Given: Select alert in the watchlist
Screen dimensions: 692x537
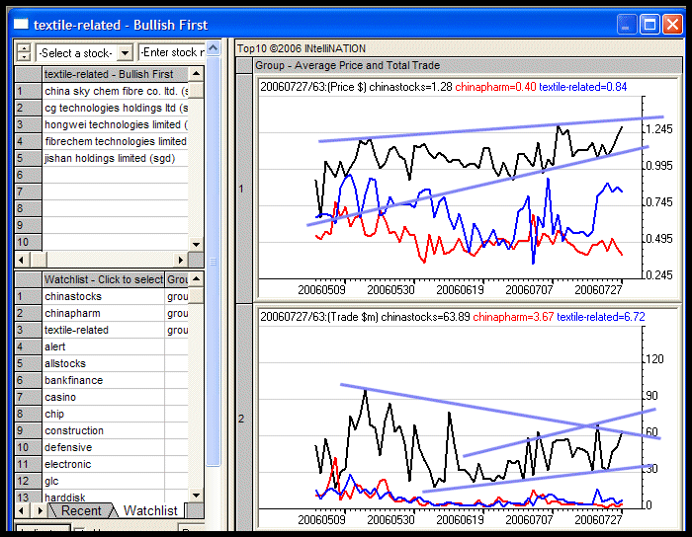Looking at the screenshot, I should point(104,346).
